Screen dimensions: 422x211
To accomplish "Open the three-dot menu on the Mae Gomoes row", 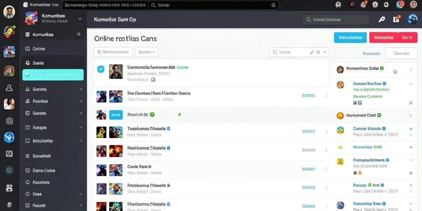I will tap(326, 96).
